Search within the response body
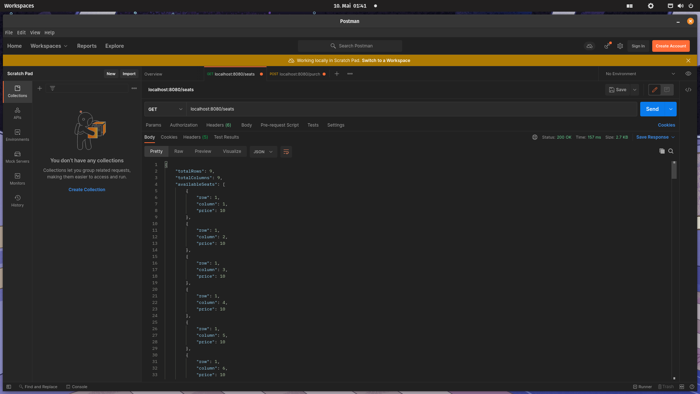Screen dimensions: 700x394 tap(671, 151)
